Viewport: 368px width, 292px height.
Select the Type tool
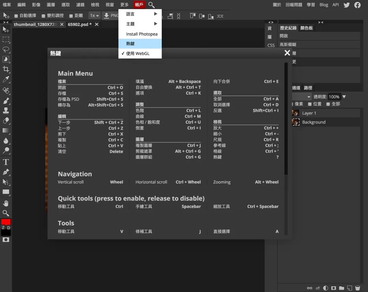(x=5, y=161)
